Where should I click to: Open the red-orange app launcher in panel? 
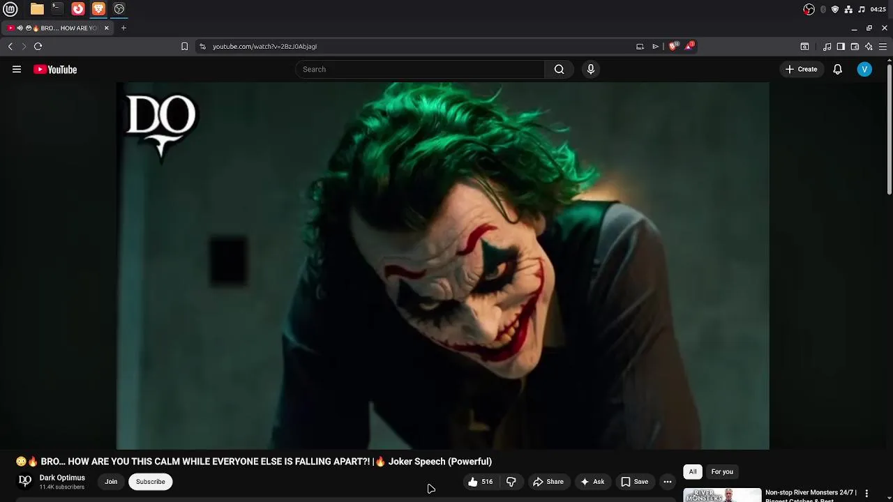(x=78, y=9)
